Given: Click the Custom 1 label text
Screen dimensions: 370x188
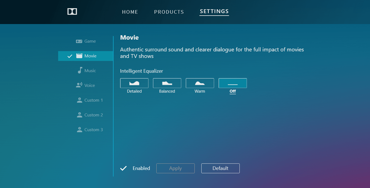Looking at the screenshot, I should click(x=94, y=100).
